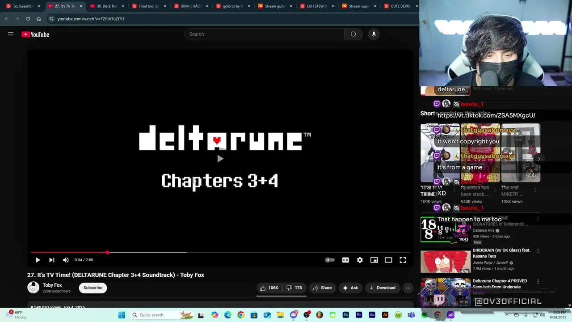Switch to the 'Fried too! By' tab
This screenshot has width=572, height=322.
click(x=149, y=6)
